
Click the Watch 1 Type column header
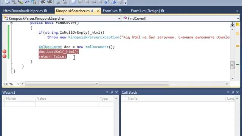tap(106, 99)
